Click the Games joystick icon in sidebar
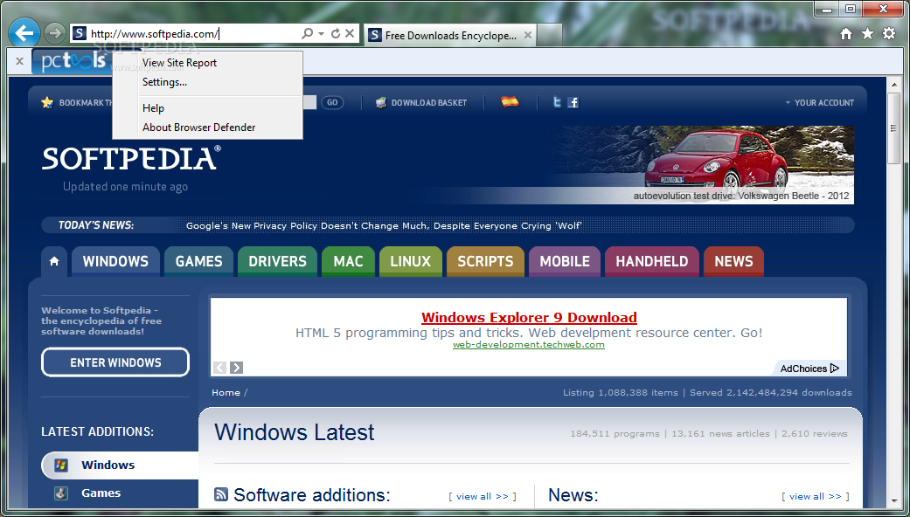The height and width of the screenshot is (517, 910). [x=61, y=493]
